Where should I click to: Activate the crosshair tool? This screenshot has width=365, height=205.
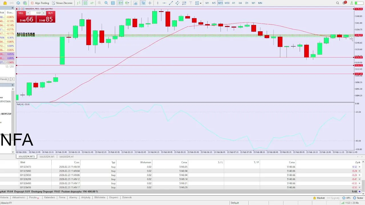pos(150,3)
